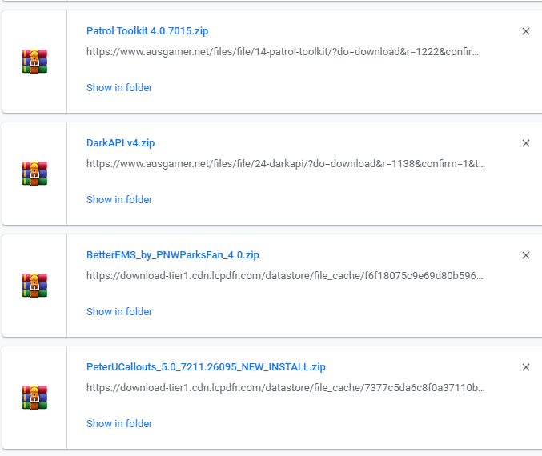Show DarkAPI v4.zip in folder
The image size is (542, 456).
119,200
